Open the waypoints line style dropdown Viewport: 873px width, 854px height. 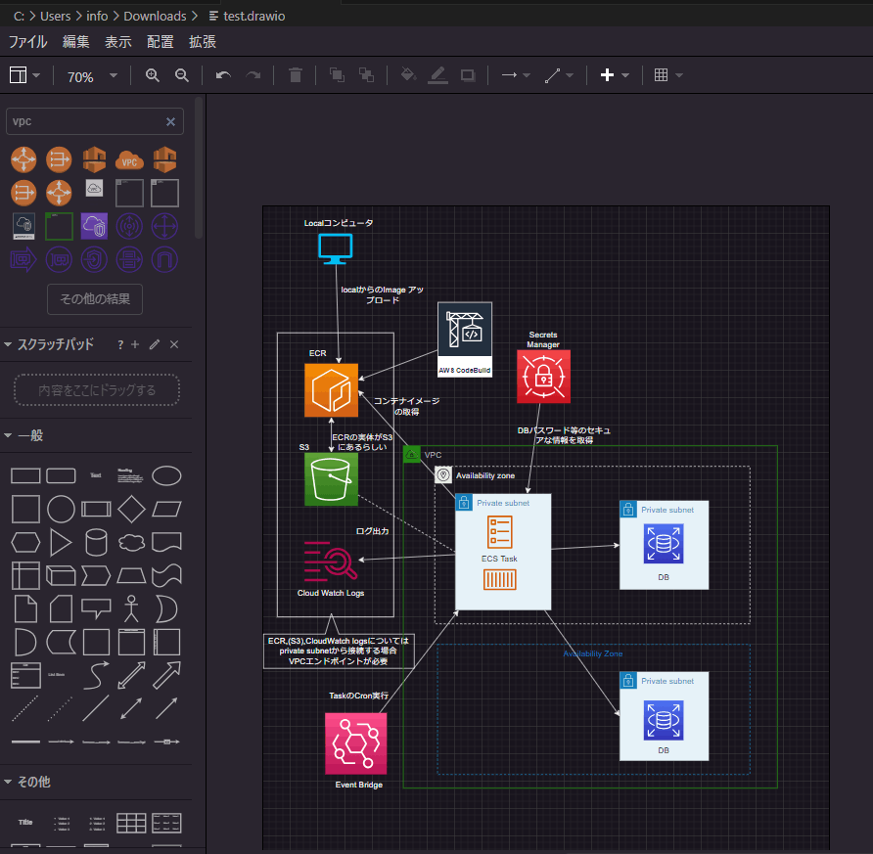coord(559,75)
